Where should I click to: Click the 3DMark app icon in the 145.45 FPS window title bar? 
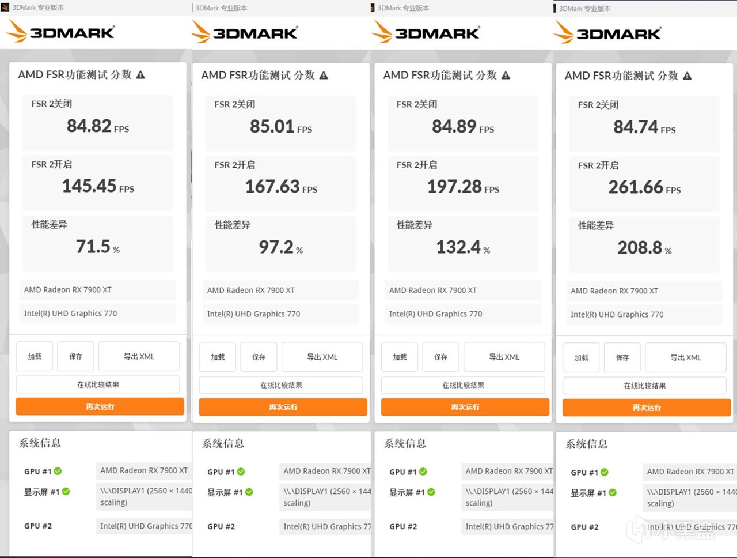[x=5, y=7]
